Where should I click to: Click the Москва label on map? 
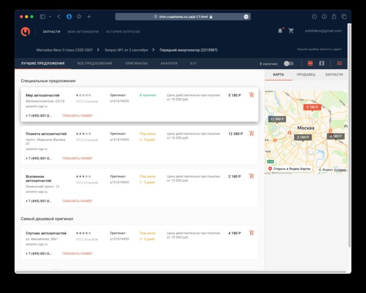(306, 128)
